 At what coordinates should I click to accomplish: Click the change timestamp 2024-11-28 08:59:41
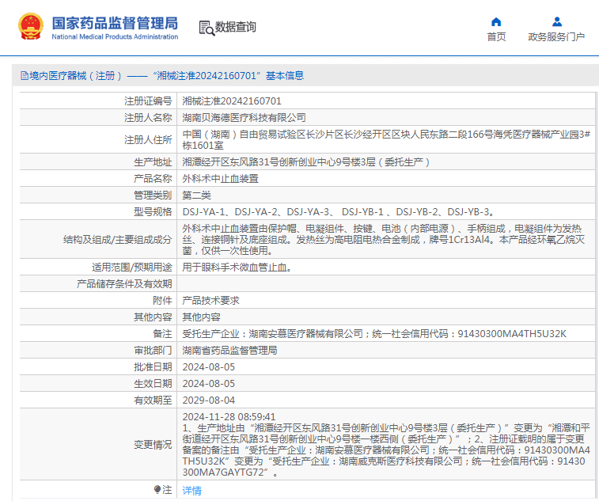229,416
